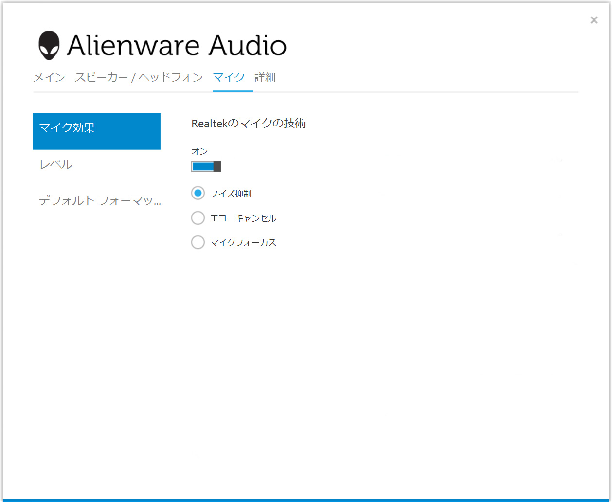This screenshot has height=502, width=612.
Task: Go to the 詳細 tab
Action: (x=265, y=77)
